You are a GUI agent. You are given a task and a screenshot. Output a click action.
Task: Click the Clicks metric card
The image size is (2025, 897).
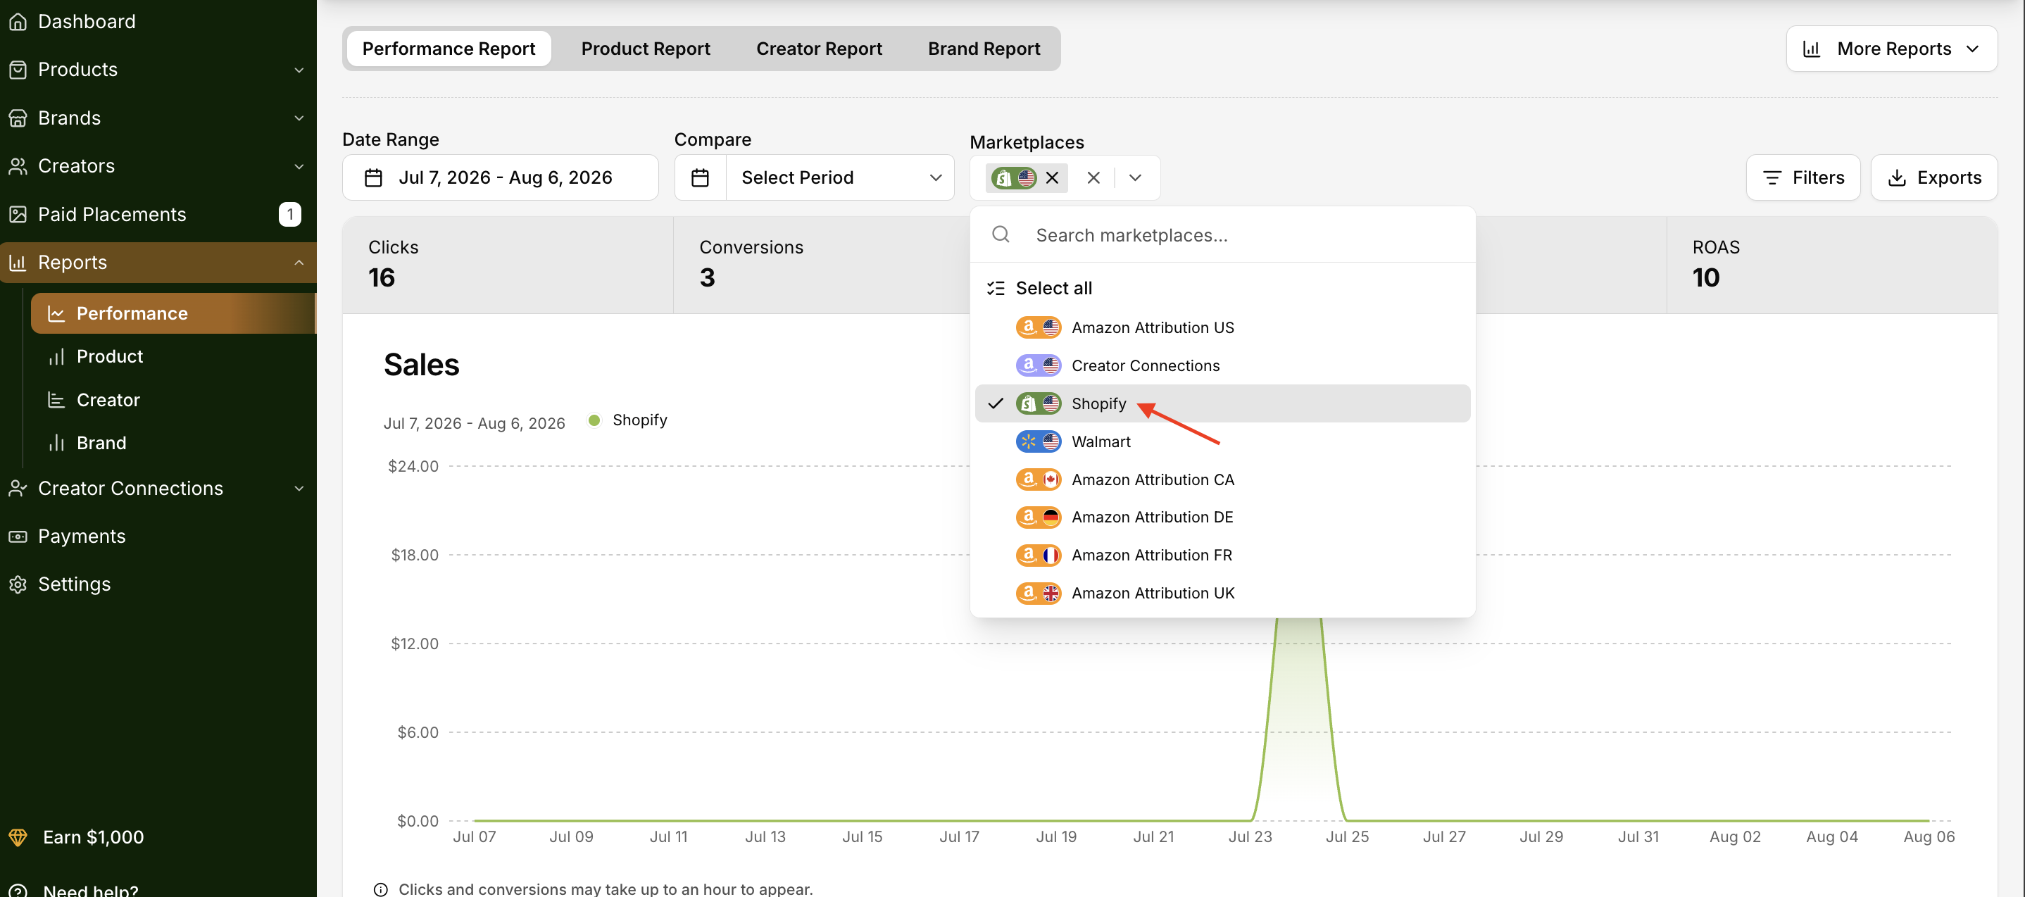(508, 265)
